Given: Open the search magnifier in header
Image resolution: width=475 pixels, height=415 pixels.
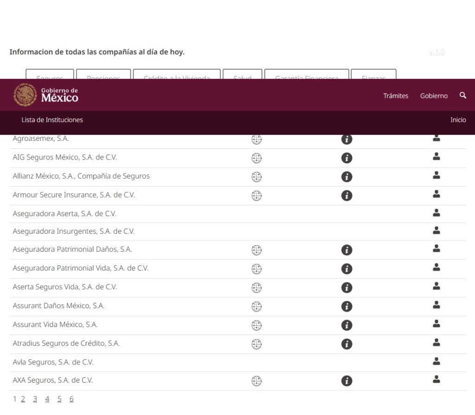Looking at the screenshot, I should coord(462,96).
